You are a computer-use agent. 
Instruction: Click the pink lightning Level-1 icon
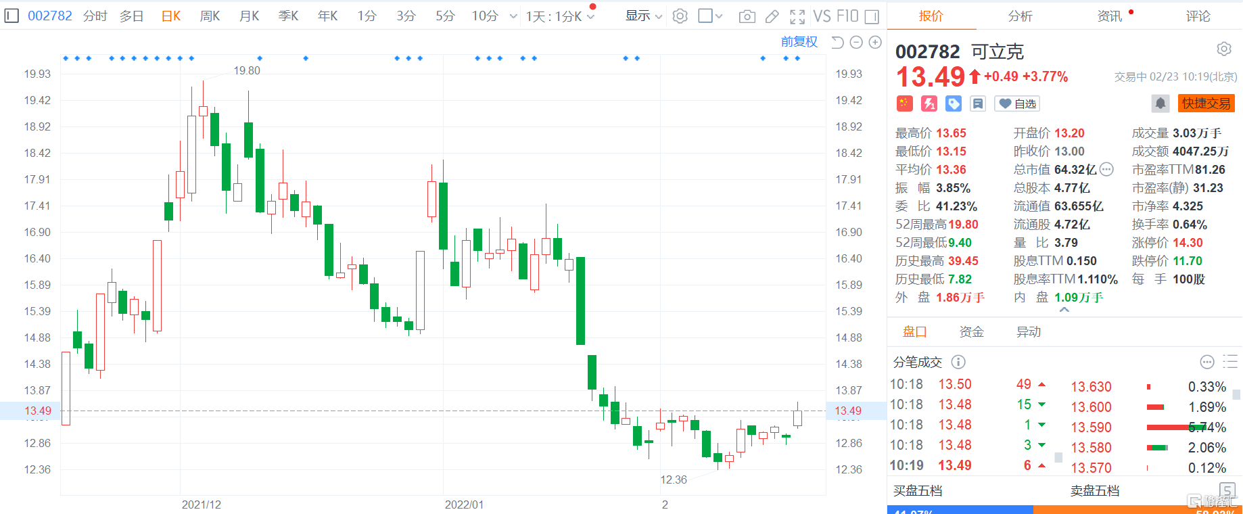[929, 103]
